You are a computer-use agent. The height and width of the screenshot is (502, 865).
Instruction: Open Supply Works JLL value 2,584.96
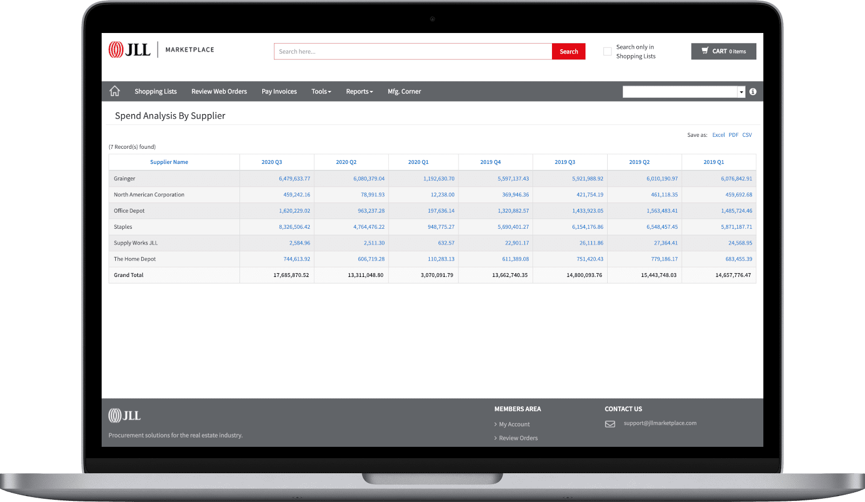pyautogui.click(x=300, y=243)
